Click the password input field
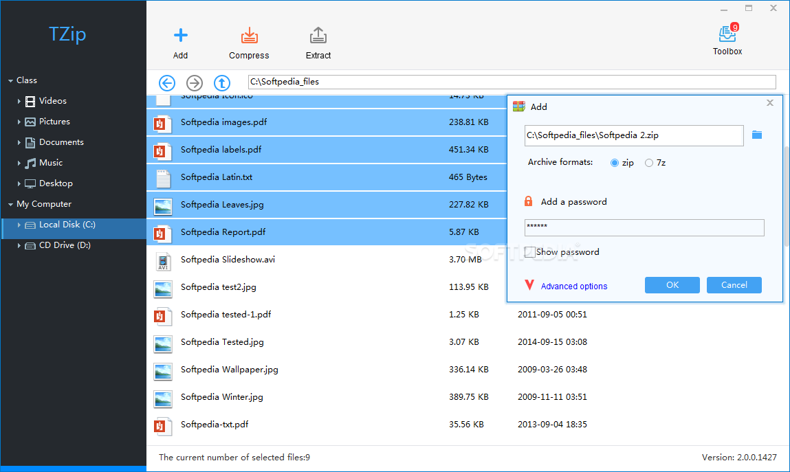790x472 pixels. [x=644, y=227]
